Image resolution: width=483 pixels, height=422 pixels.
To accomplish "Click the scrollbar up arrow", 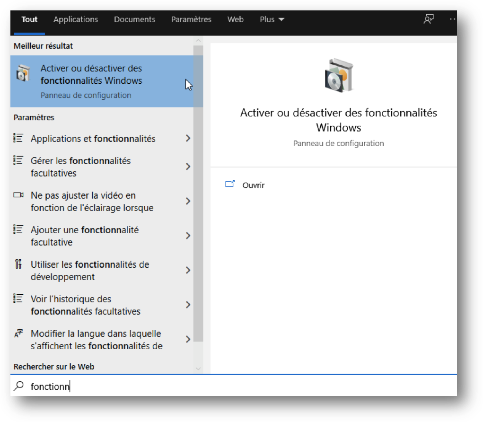I will coord(198,41).
